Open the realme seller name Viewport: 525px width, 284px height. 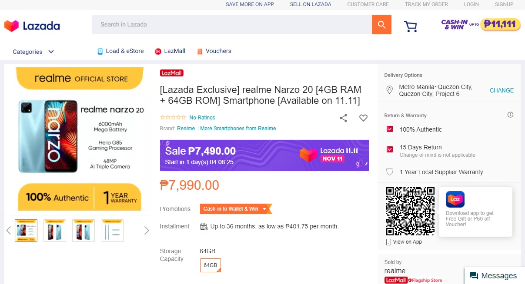(395, 271)
